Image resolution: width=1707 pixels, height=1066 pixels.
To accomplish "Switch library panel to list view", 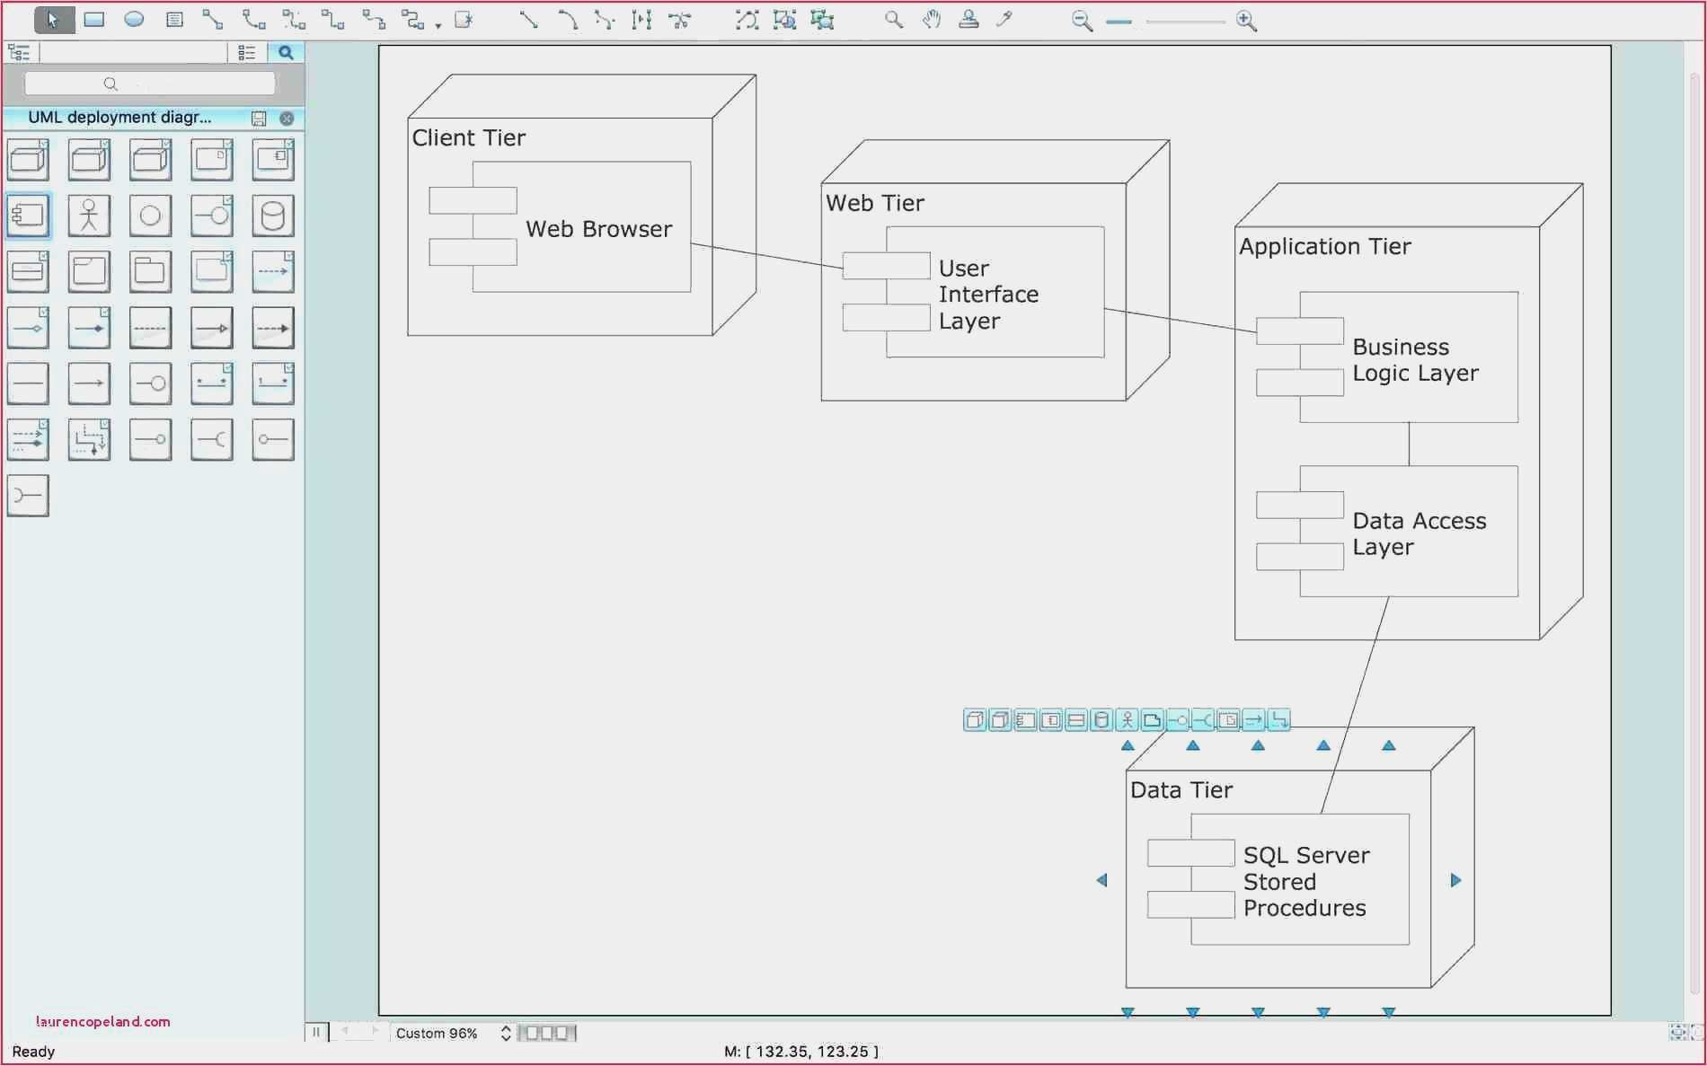I will point(247,53).
